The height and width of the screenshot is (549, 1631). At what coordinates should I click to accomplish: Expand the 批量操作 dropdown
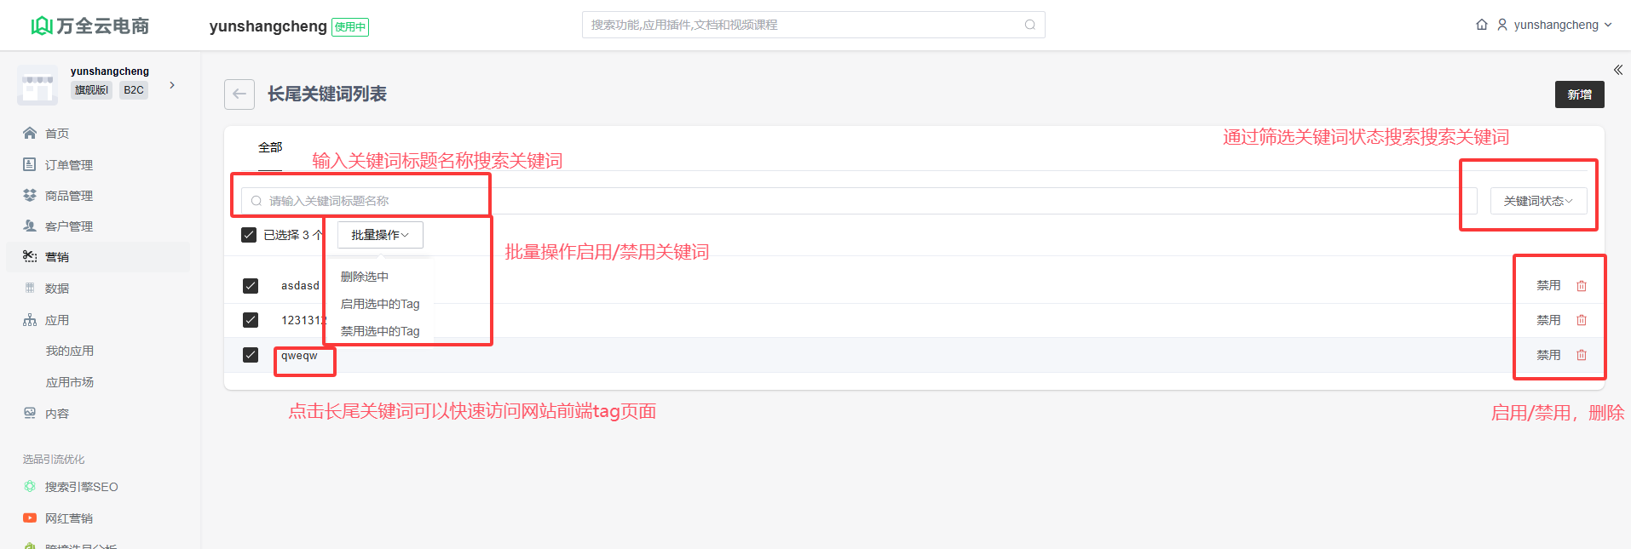tap(380, 235)
